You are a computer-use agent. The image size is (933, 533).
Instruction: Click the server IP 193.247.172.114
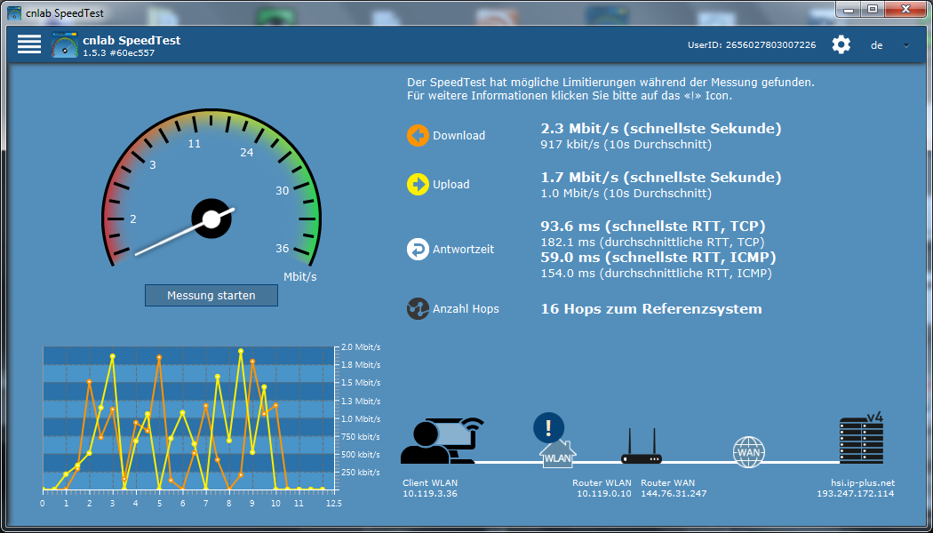click(x=855, y=494)
